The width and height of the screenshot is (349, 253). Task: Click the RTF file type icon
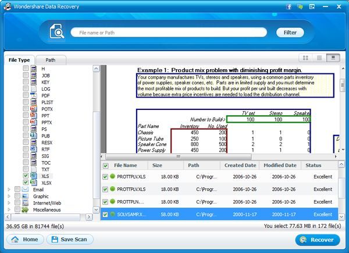click(x=34, y=149)
